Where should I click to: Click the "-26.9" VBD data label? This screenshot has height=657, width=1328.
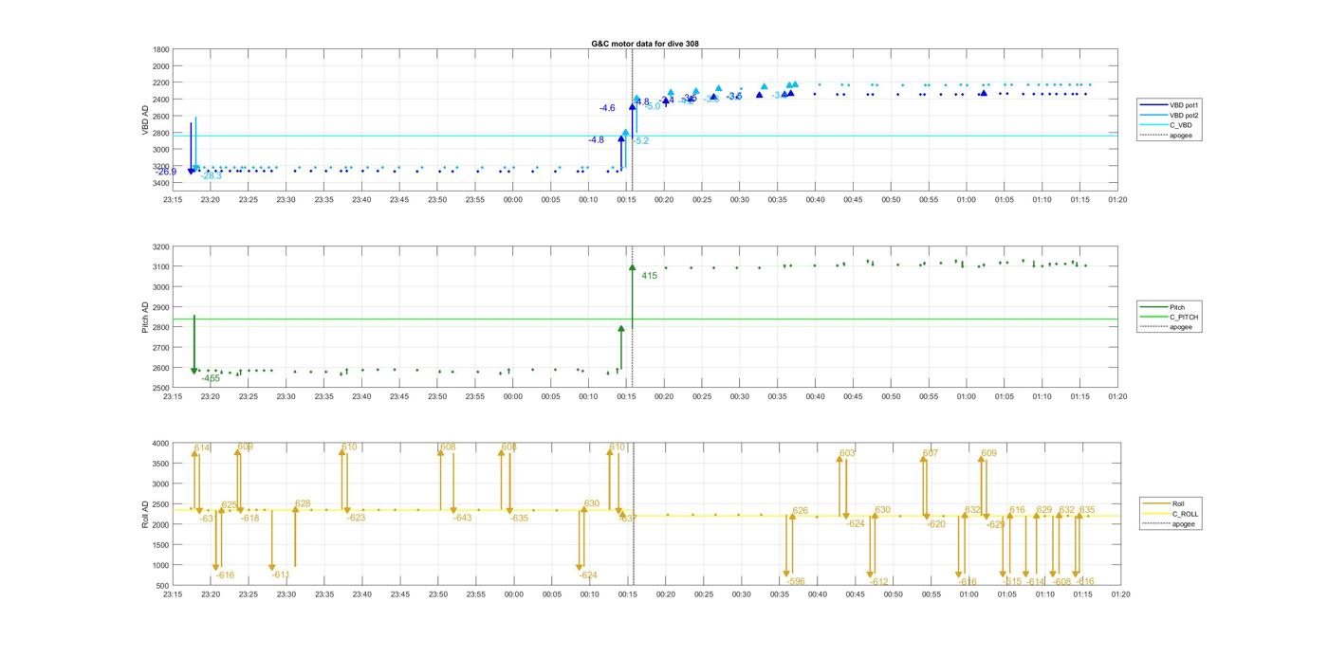click(x=166, y=172)
